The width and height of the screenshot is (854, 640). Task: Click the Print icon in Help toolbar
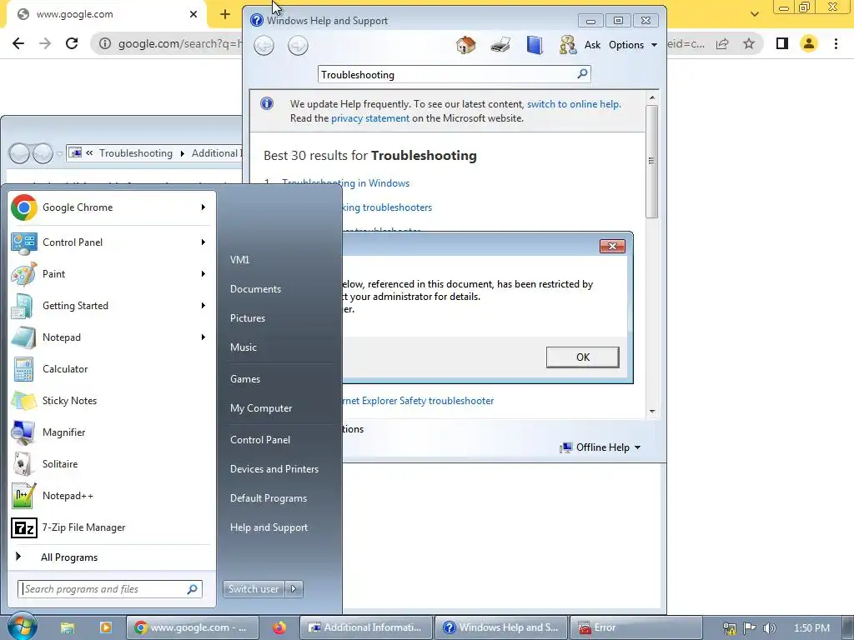tap(500, 45)
